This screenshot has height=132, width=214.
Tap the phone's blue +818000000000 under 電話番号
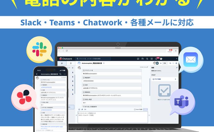click(x=46, y=87)
